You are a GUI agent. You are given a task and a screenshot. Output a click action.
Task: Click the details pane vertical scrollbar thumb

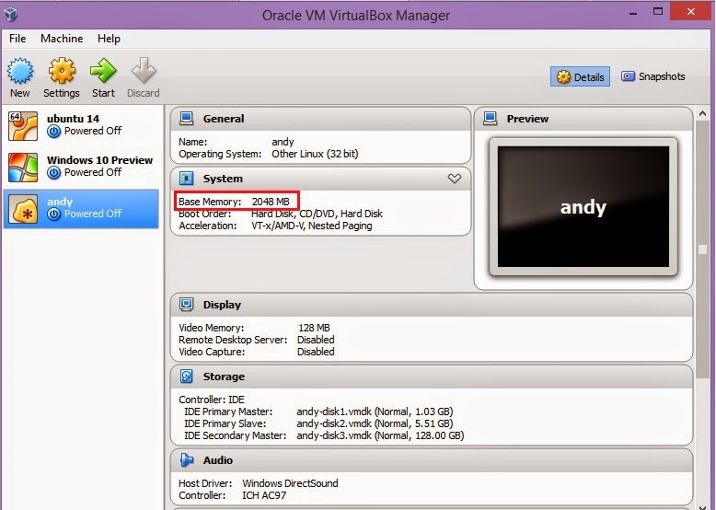pyautogui.click(x=702, y=249)
